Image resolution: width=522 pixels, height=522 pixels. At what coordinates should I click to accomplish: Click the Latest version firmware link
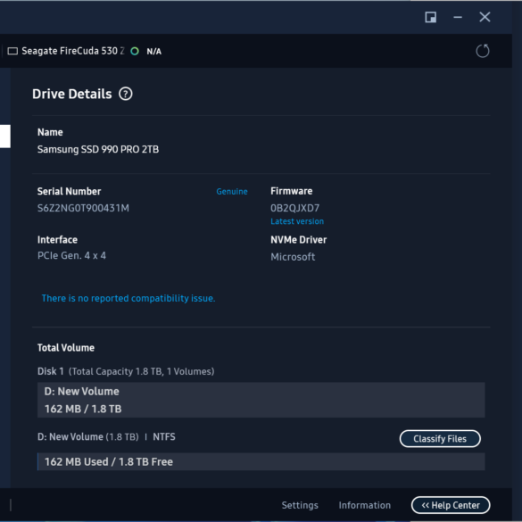(297, 221)
